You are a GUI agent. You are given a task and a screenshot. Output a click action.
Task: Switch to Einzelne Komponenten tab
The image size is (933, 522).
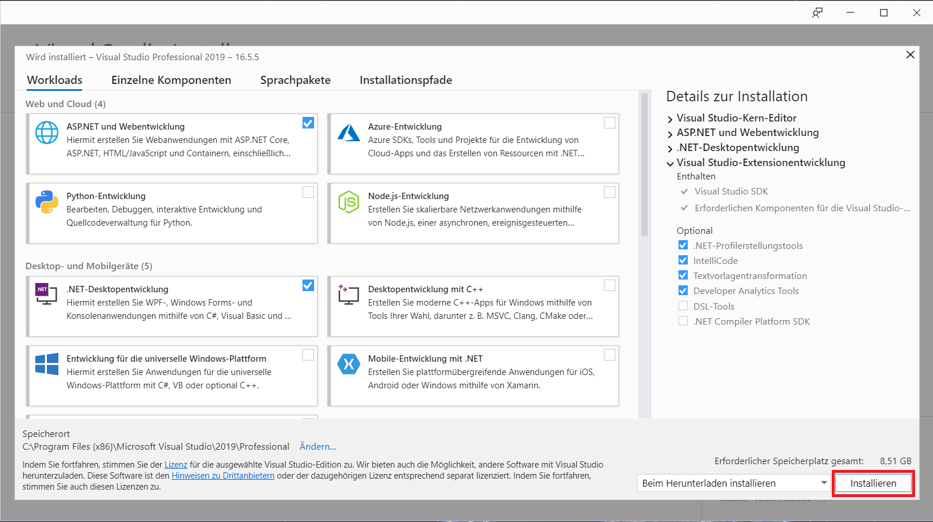171,80
